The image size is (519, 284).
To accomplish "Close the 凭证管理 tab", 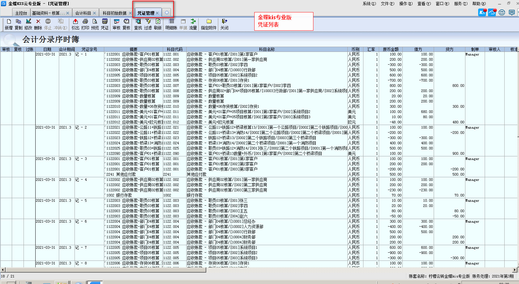I will (x=157, y=13).
